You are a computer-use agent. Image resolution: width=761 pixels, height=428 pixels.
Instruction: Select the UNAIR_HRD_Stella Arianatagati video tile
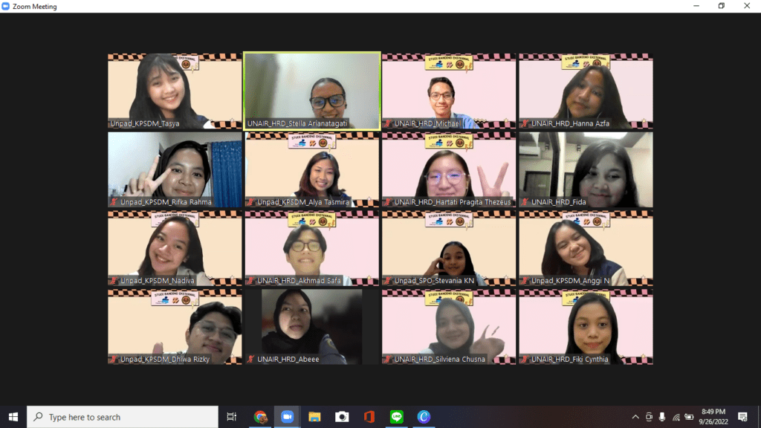pyautogui.click(x=312, y=91)
